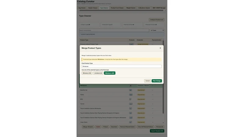The width and height of the screenshot is (244, 137).
Task: Click the tab strip left scroll arrow
Action: pos(78,10)
